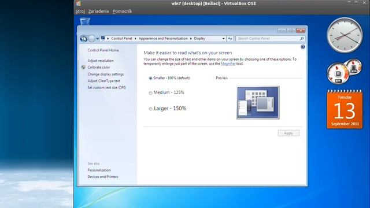
Task: Go to Appearance and Personalization breadcrumb
Action: coord(163,39)
